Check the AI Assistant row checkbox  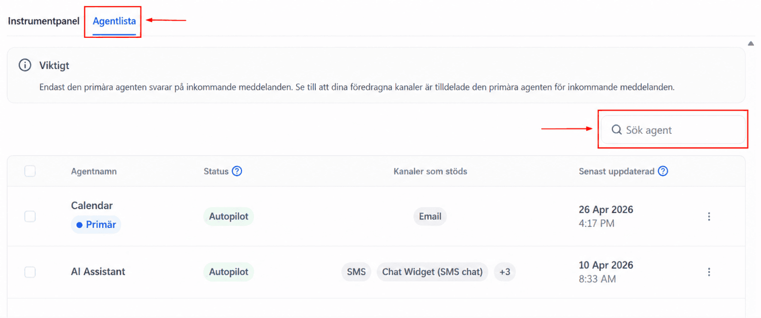click(30, 272)
